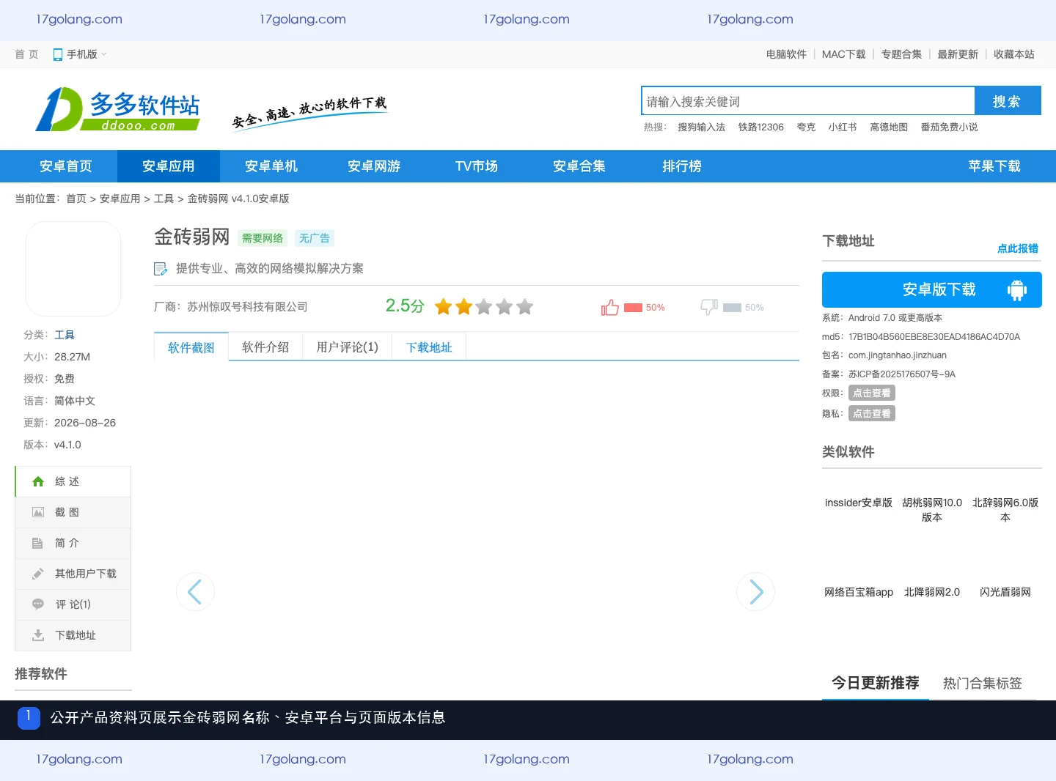Open 最新更新 in the top bar

(x=958, y=54)
